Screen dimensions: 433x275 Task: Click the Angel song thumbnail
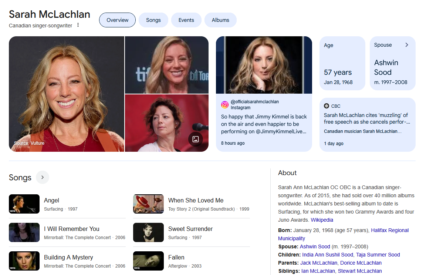click(x=24, y=204)
